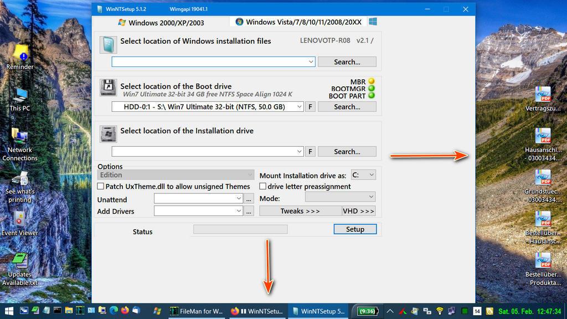Open the Tweaks >>> options
Image resolution: width=567 pixels, height=319 pixels.
pos(300,211)
